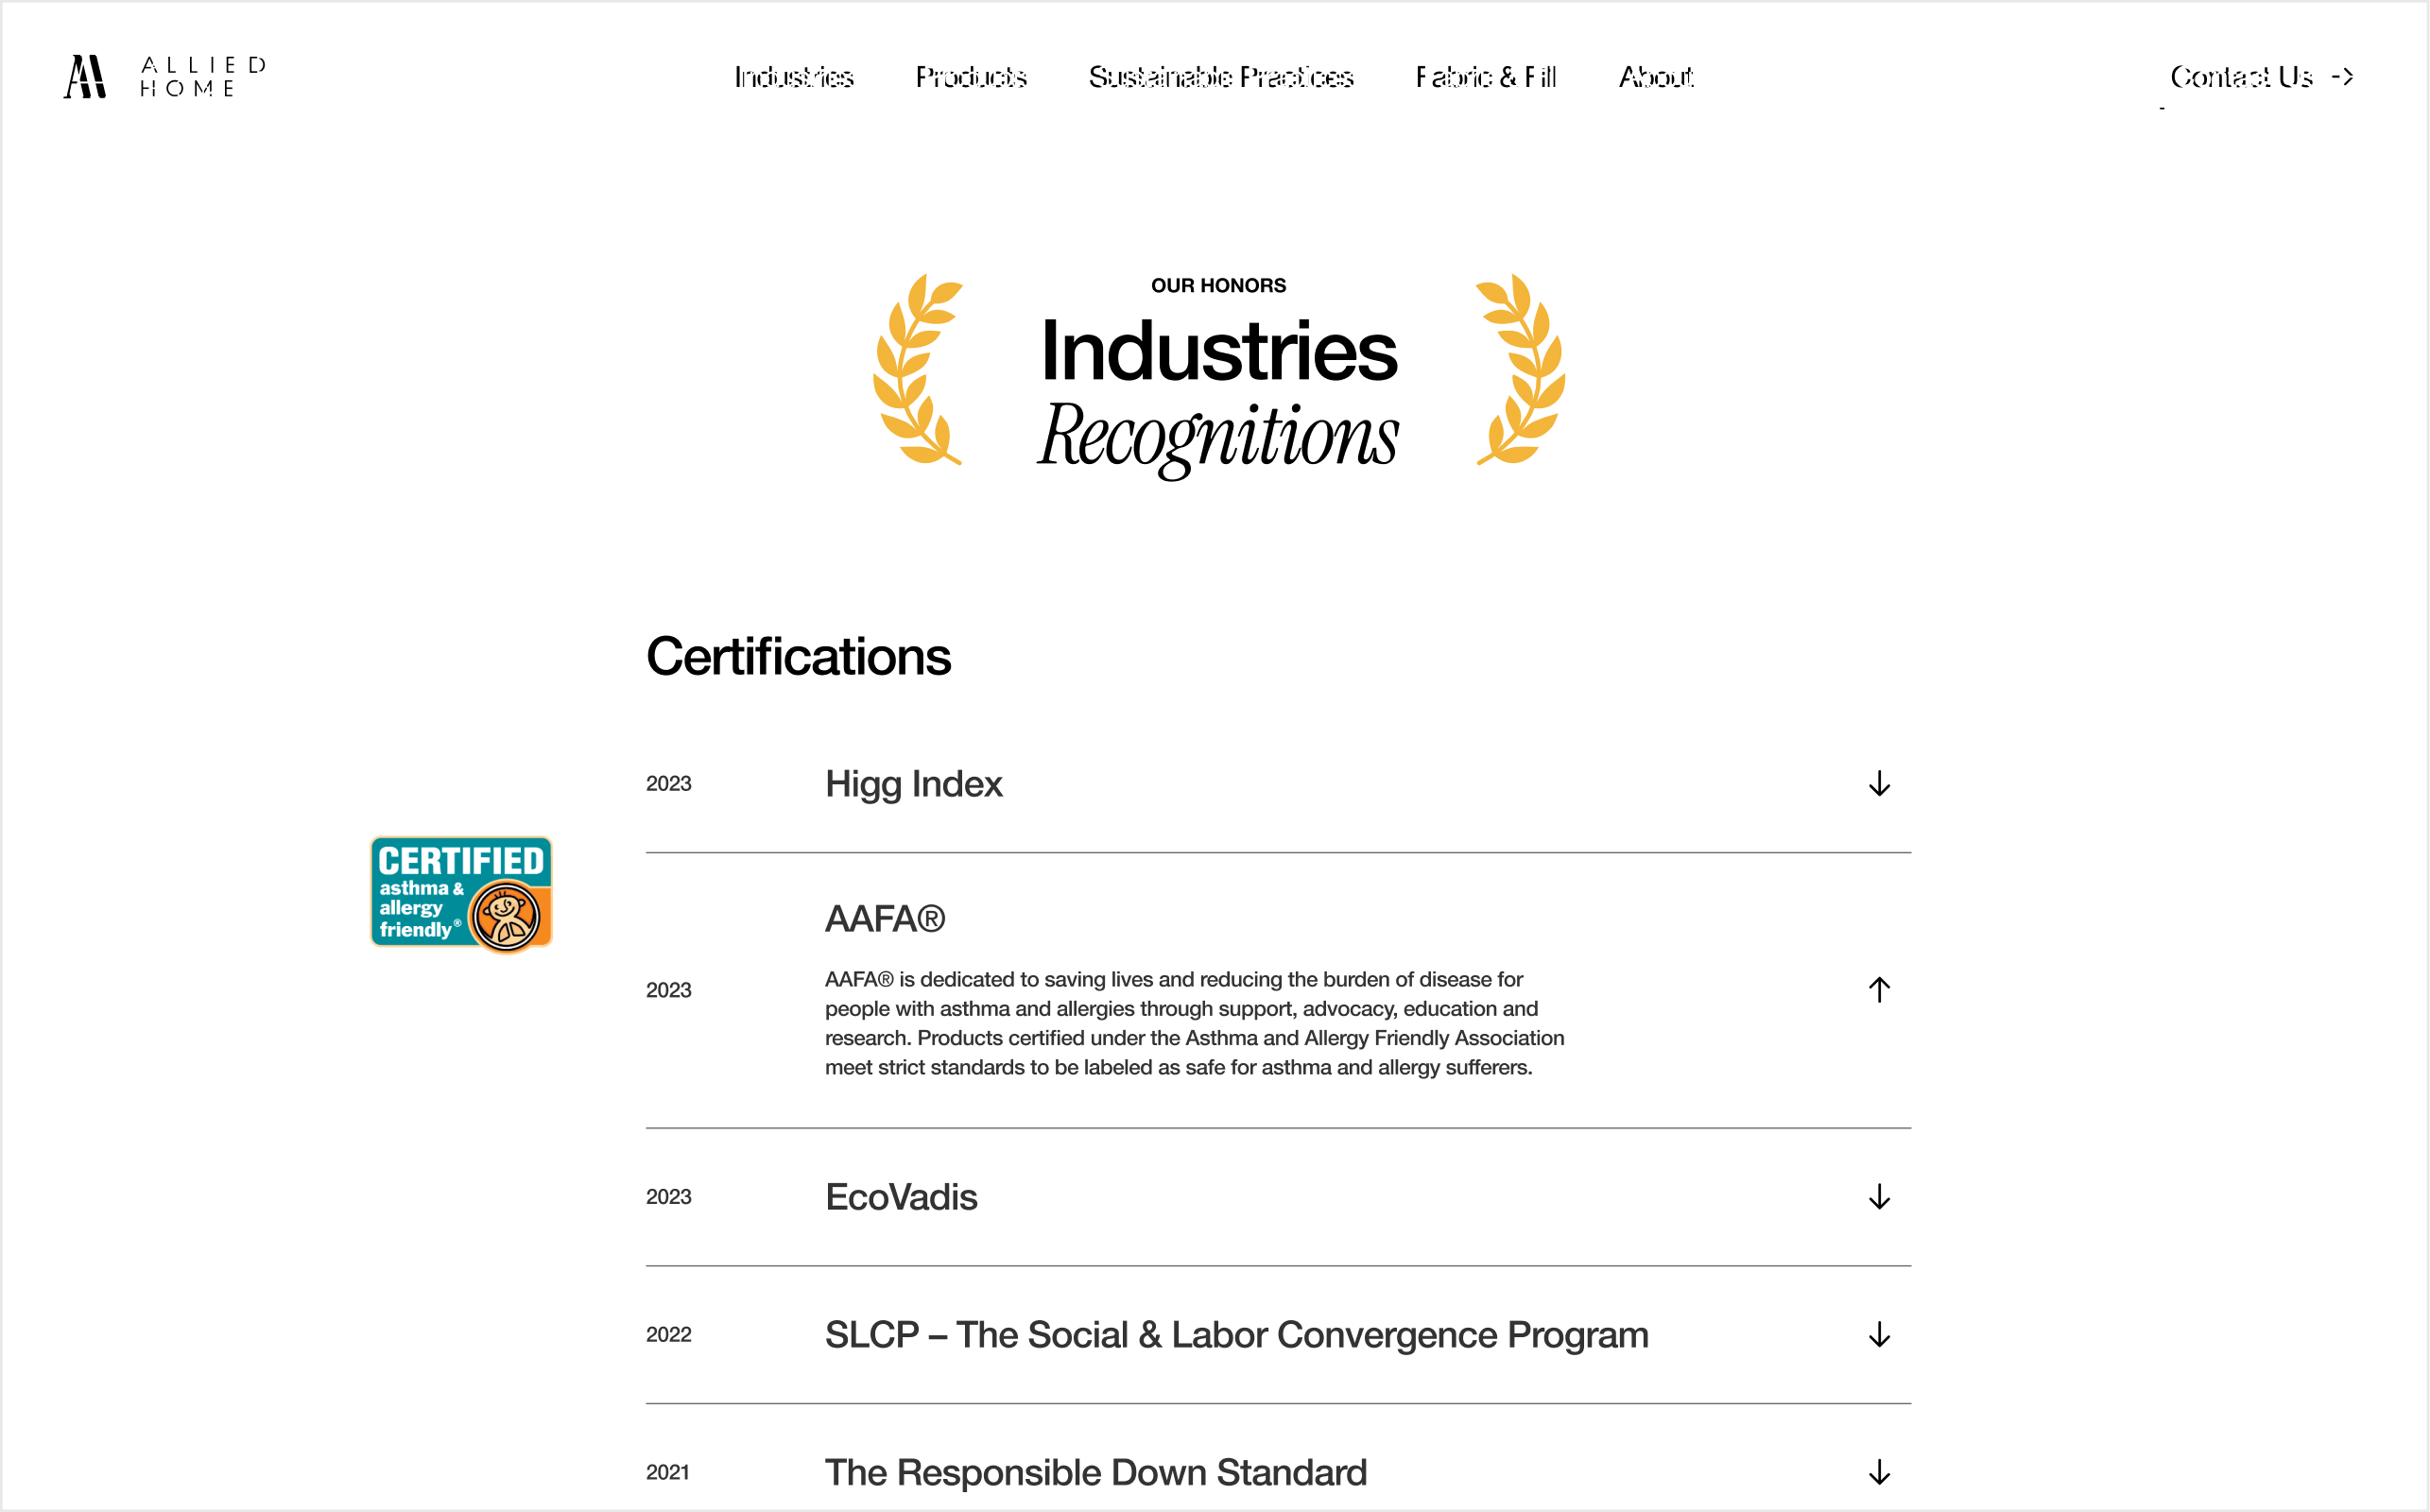Click the EcoVadis certification title

pos(900,1197)
